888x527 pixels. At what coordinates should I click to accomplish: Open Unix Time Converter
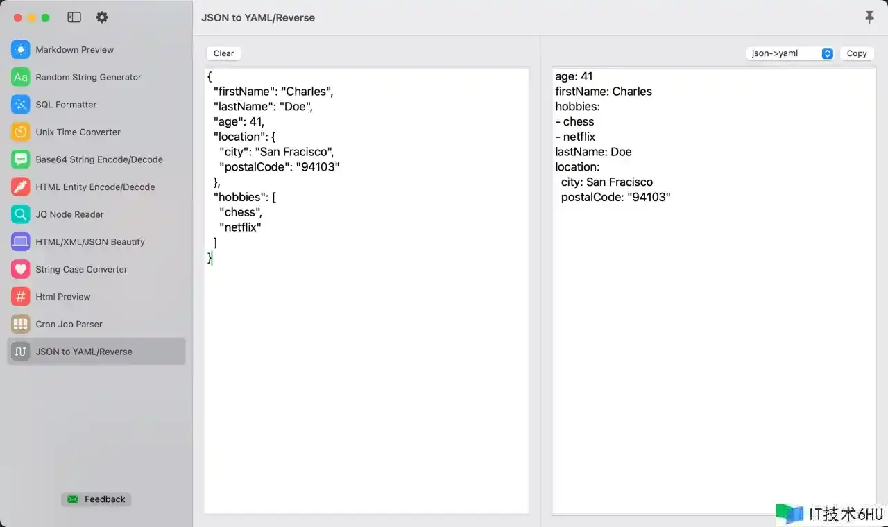coord(96,132)
